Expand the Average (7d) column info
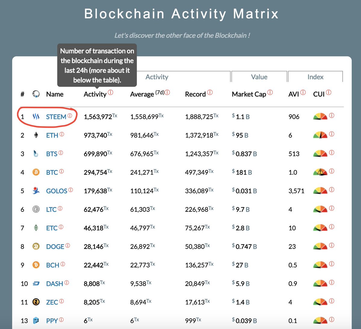The image size is (361, 329). pos(167,92)
